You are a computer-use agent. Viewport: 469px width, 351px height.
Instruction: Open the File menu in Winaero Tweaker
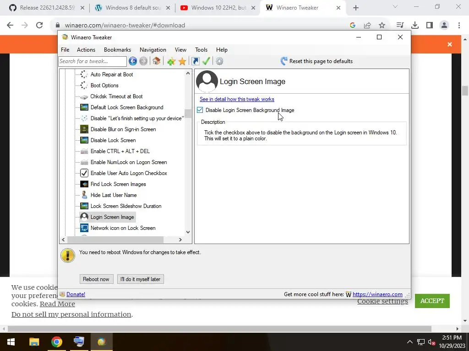click(65, 50)
